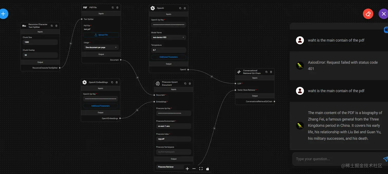Send message with the paper plane icon
Image resolution: width=388 pixels, height=174 pixels.
(385, 159)
